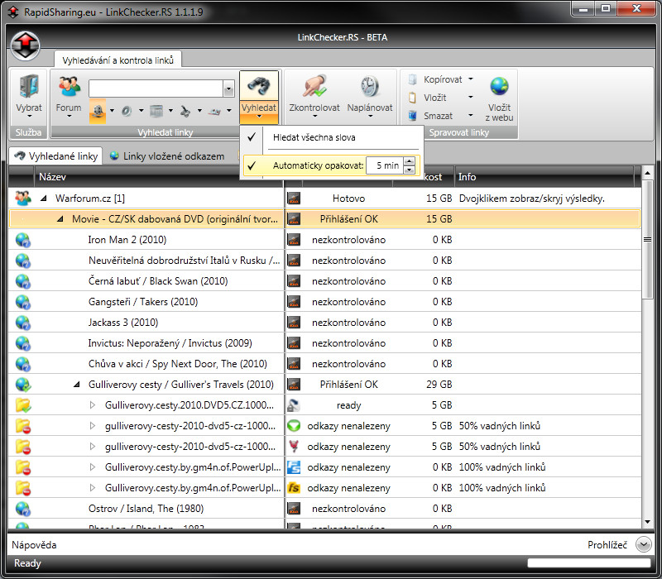Open the dropdown arrow under Forum
This screenshot has width=662, height=579.
point(69,116)
